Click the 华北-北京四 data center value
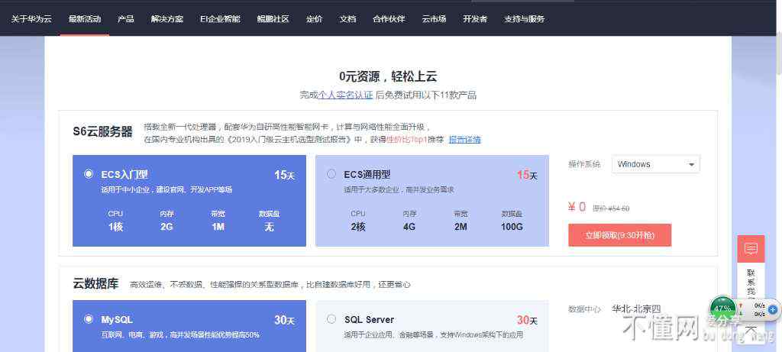Viewport: 782px width, 352px height. [x=636, y=309]
